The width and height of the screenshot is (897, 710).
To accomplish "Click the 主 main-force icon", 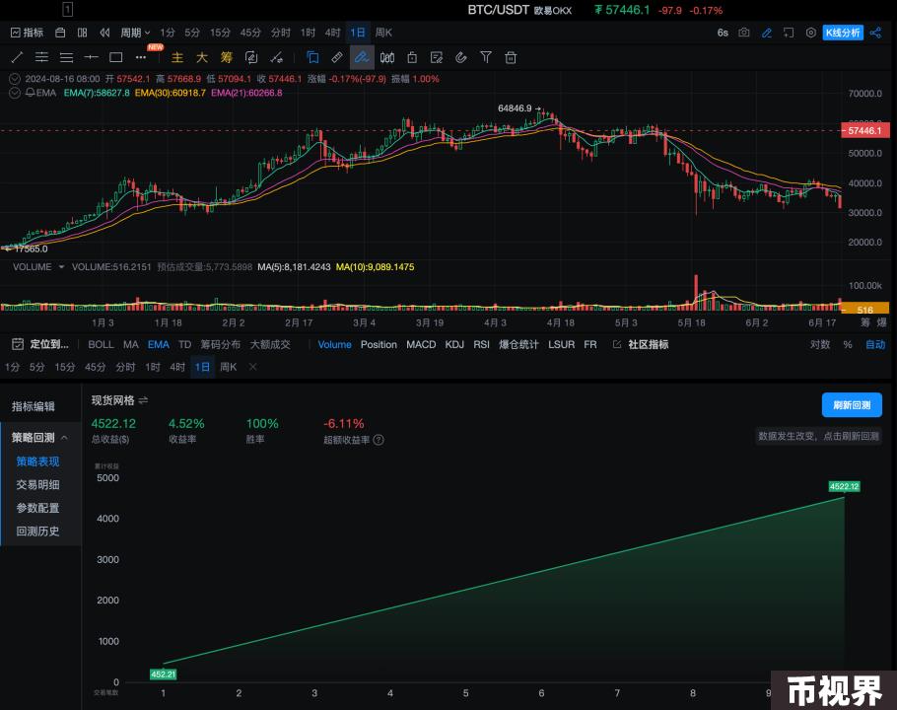I will 177,57.
